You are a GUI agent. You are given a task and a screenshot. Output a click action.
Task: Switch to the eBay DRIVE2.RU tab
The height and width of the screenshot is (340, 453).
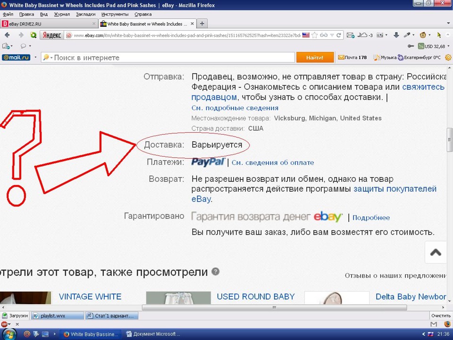click(49, 24)
